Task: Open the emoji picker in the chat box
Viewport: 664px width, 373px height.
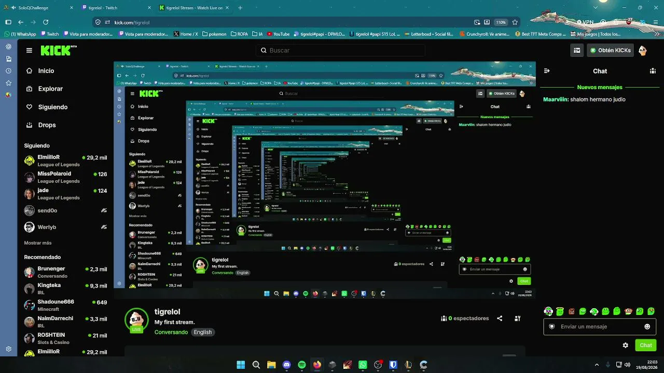Action: [647, 326]
